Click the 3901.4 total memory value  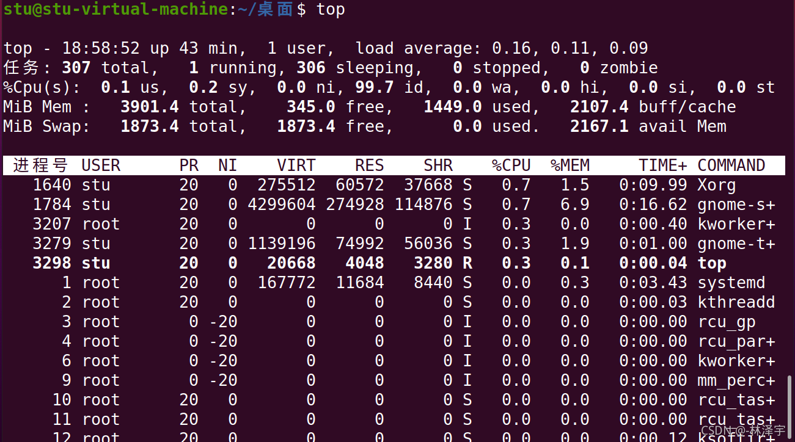click(150, 107)
